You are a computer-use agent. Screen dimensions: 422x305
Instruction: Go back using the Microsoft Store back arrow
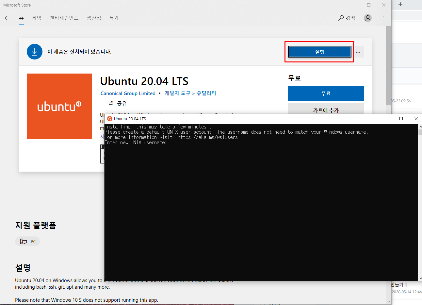point(7,18)
